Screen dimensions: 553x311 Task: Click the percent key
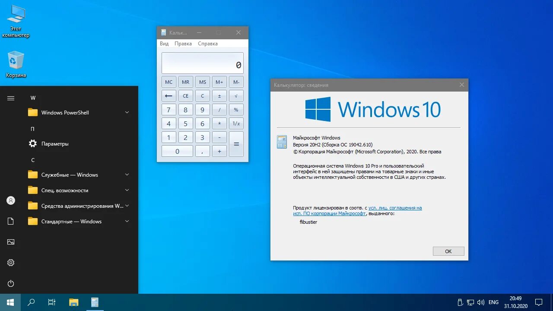click(x=236, y=110)
